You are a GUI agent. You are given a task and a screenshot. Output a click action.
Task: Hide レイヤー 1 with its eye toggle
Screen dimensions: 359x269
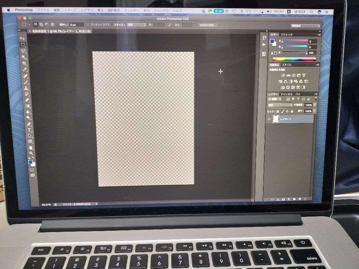[269, 119]
